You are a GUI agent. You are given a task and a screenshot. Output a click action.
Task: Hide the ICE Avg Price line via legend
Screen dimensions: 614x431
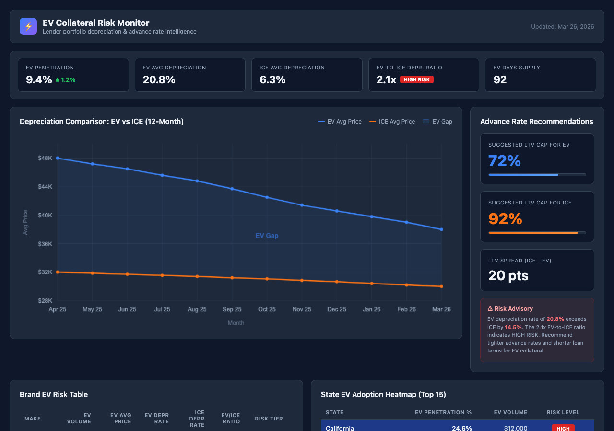tap(393, 122)
